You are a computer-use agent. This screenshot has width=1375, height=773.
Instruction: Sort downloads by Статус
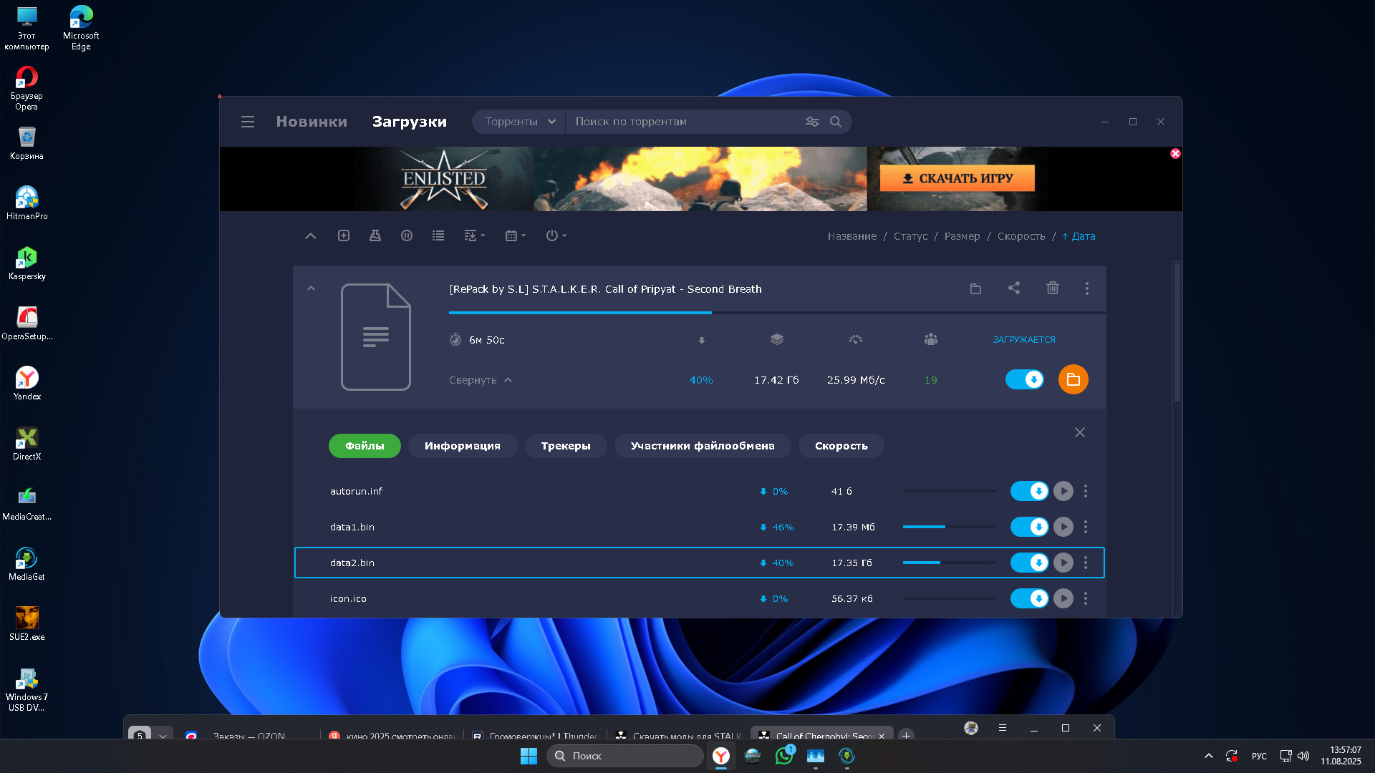click(x=910, y=236)
